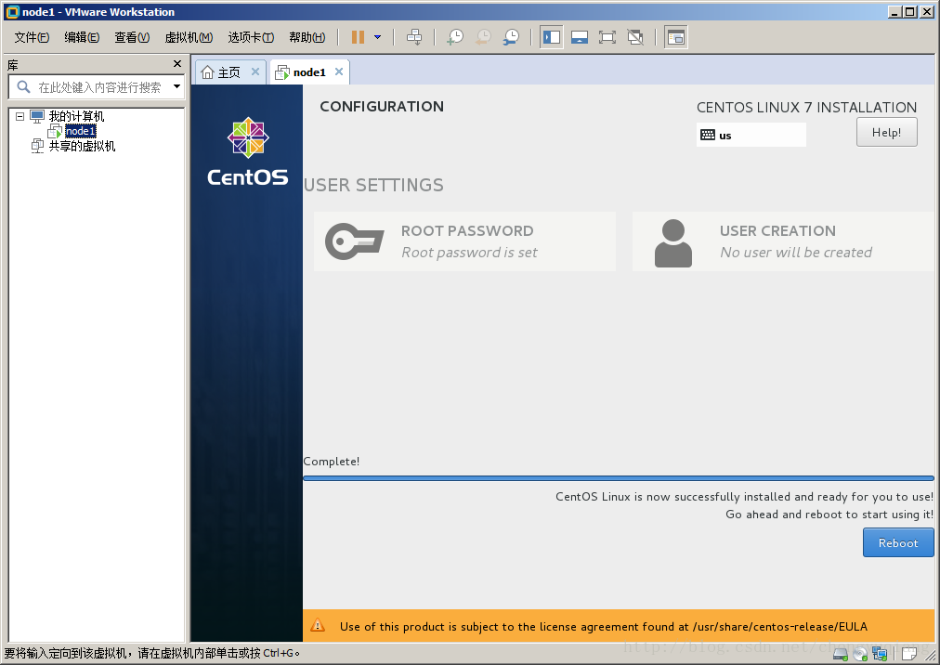The width and height of the screenshot is (940, 665).
Task: Click the library search input field
Action: [x=99, y=87]
